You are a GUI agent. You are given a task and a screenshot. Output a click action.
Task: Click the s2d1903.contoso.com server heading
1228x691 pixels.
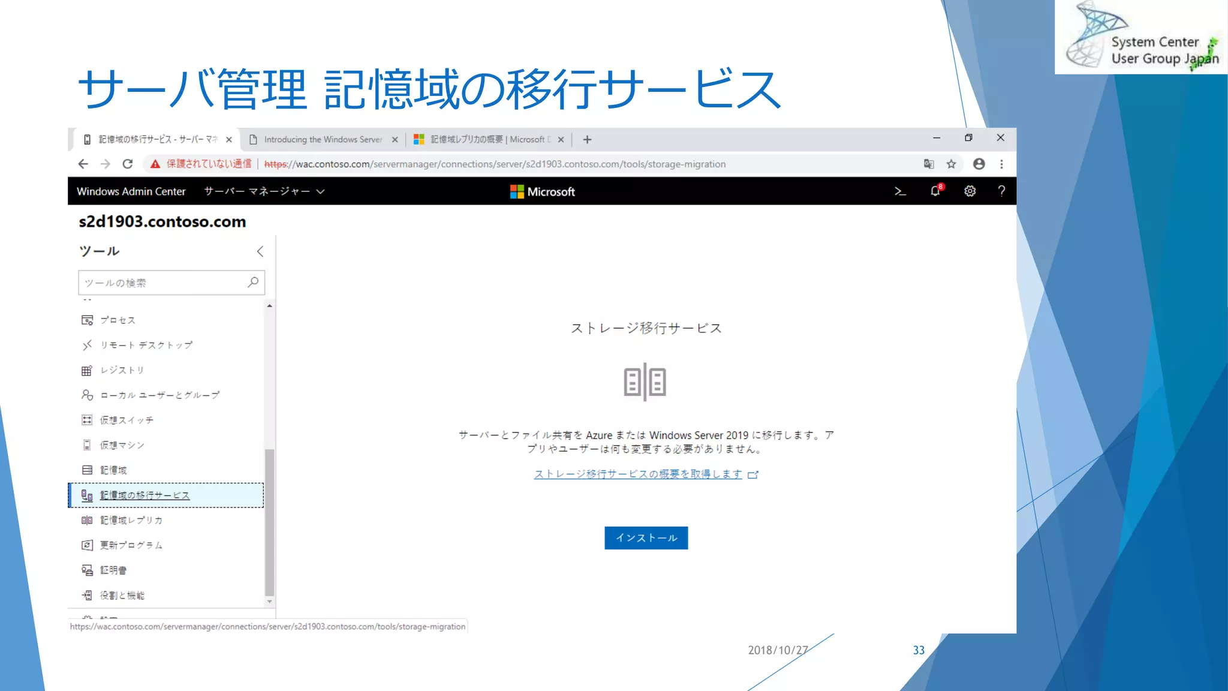pyautogui.click(x=162, y=221)
